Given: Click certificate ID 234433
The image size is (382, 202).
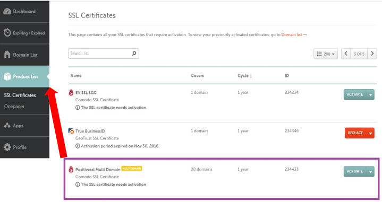Looking at the screenshot, I should coord(291,169).
